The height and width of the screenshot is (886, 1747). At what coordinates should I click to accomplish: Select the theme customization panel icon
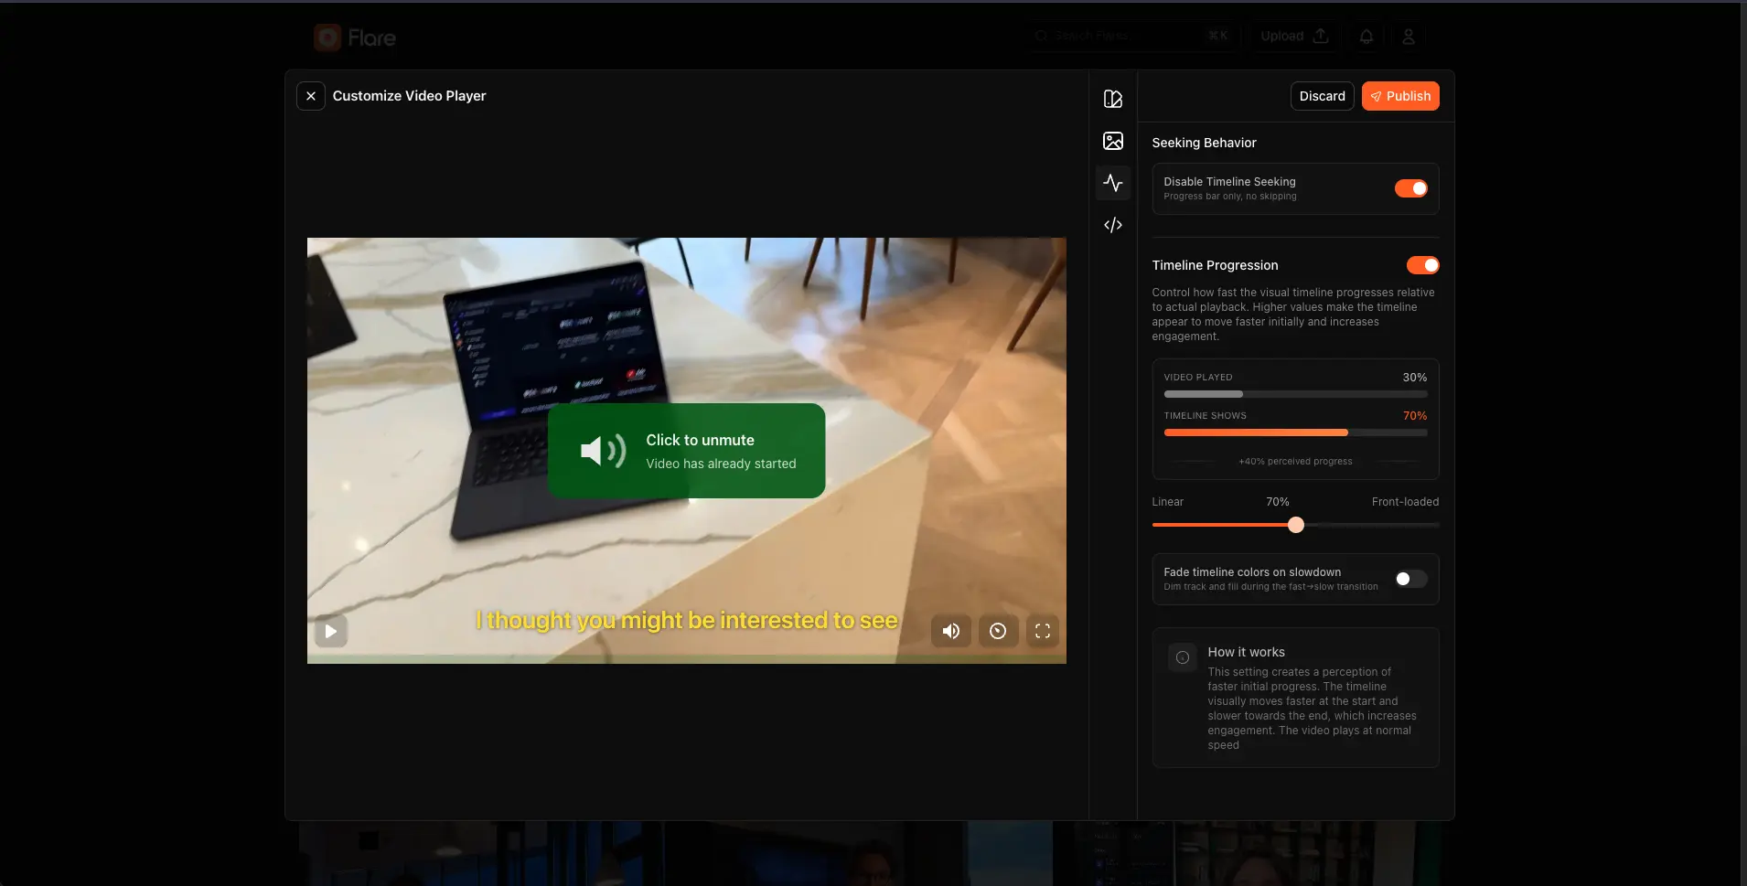coord(1112,98)
